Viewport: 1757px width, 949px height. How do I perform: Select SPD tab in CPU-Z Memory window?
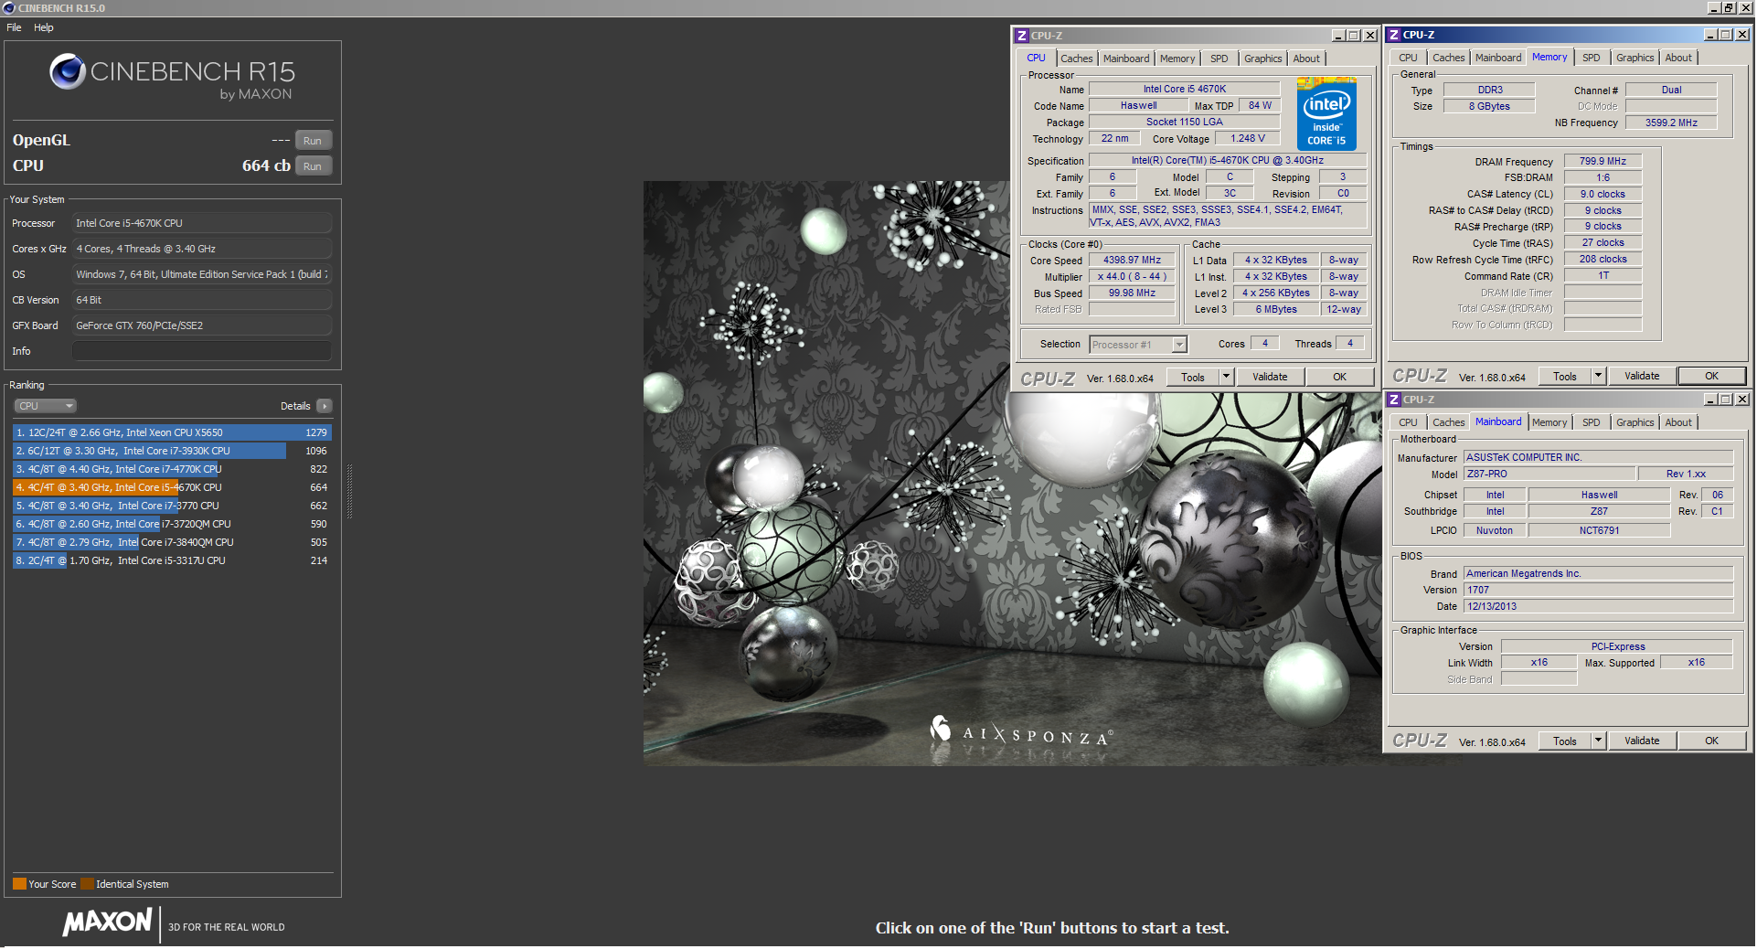click(1592, 58)
